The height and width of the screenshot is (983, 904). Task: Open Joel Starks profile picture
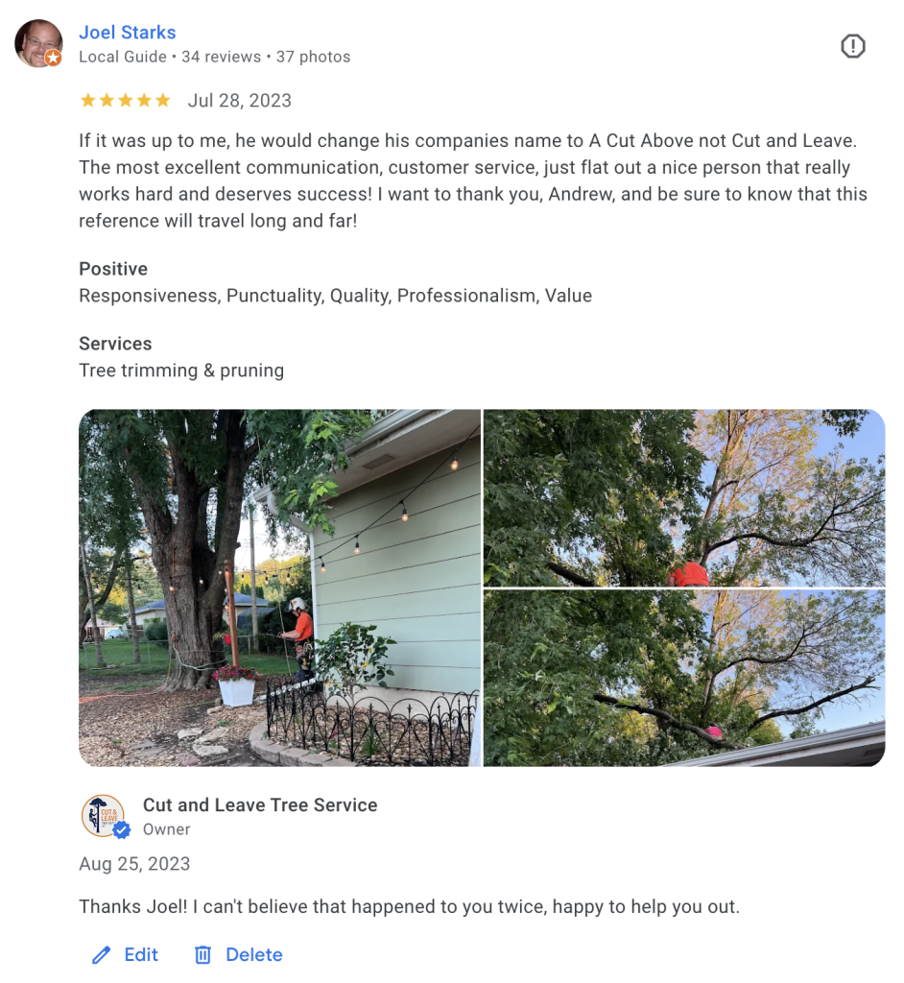[39, 42]
